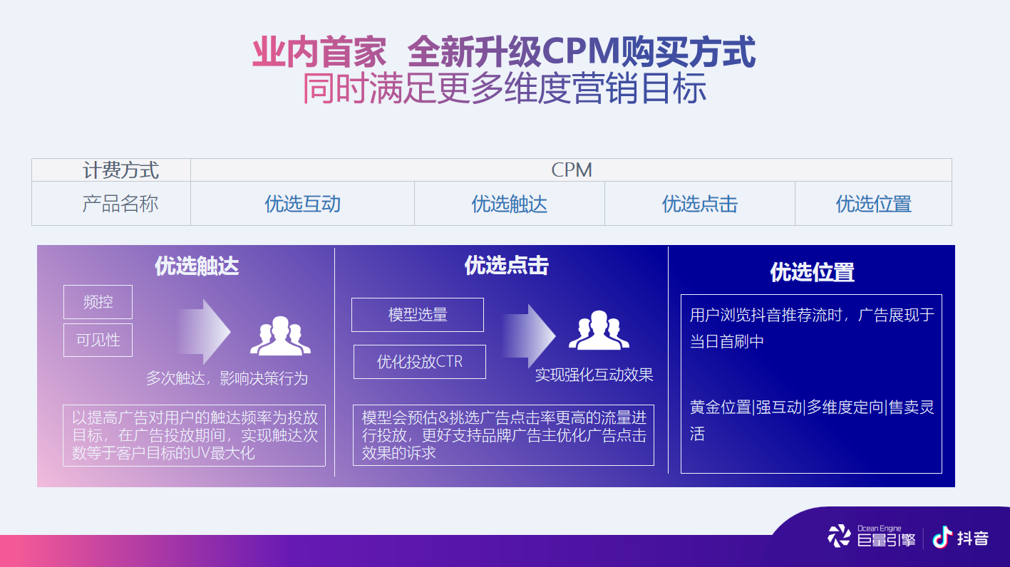Click the bold 优选触达 heading in gradient panel

197,266
